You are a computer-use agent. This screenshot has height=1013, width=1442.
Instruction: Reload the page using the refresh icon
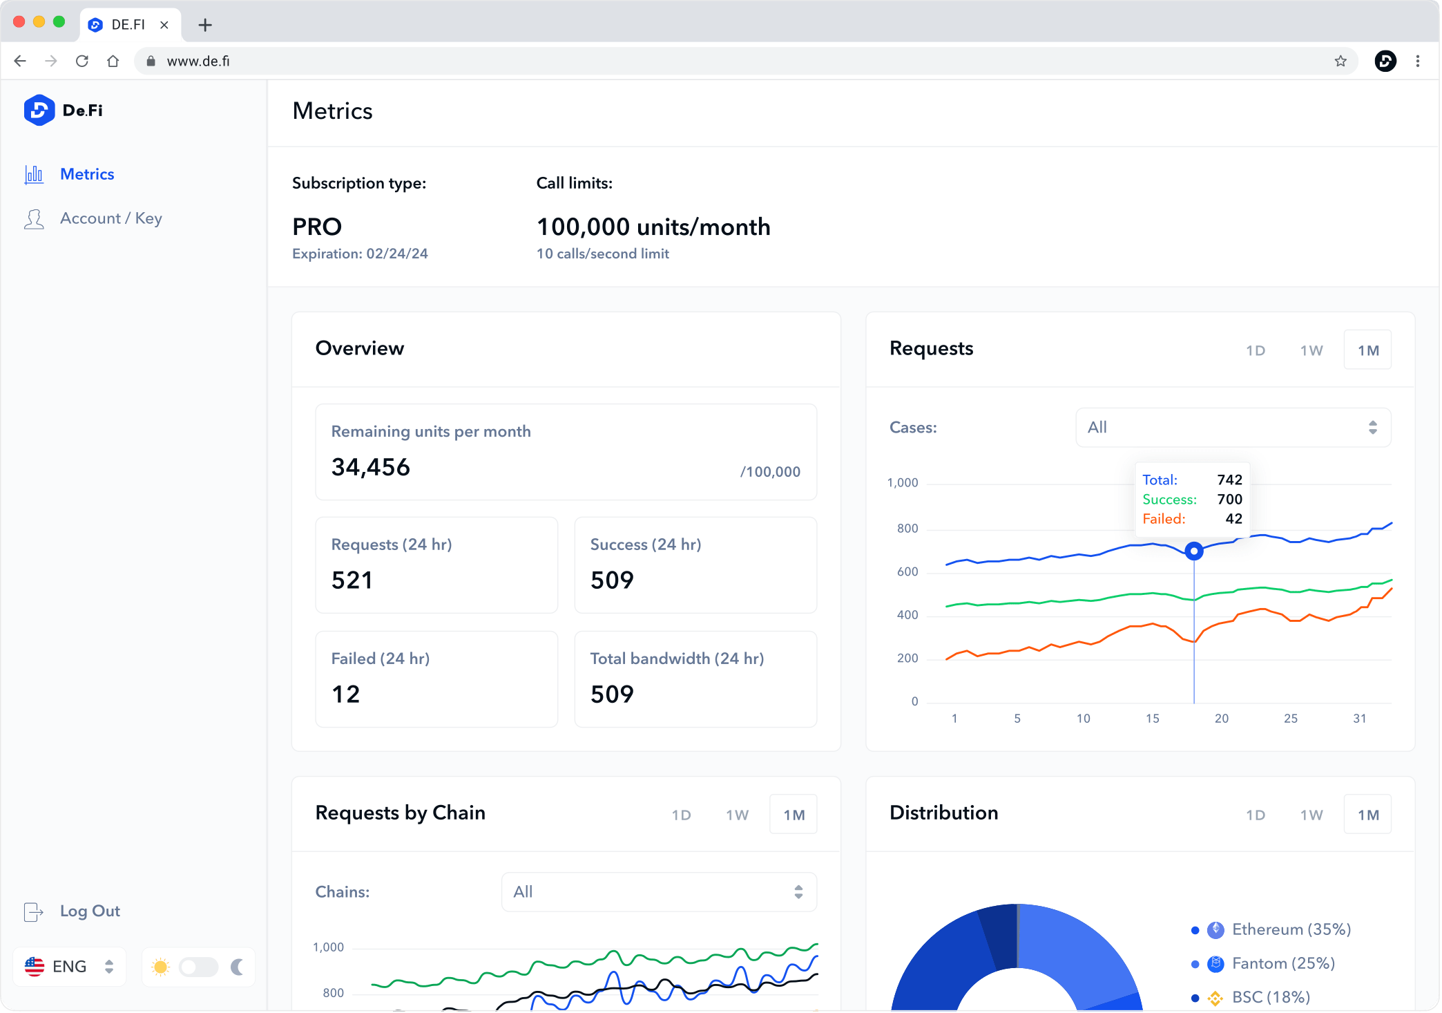coord(82,61)
